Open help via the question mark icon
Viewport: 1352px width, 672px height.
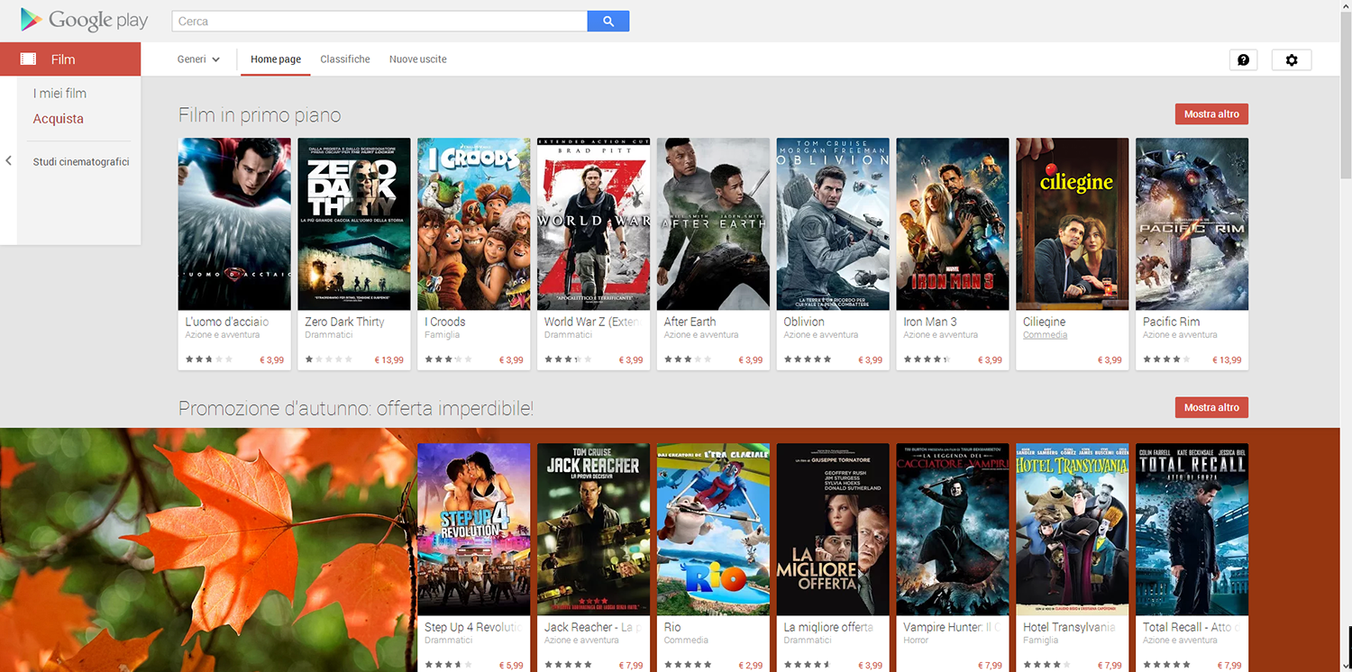tap(1243, 59)
